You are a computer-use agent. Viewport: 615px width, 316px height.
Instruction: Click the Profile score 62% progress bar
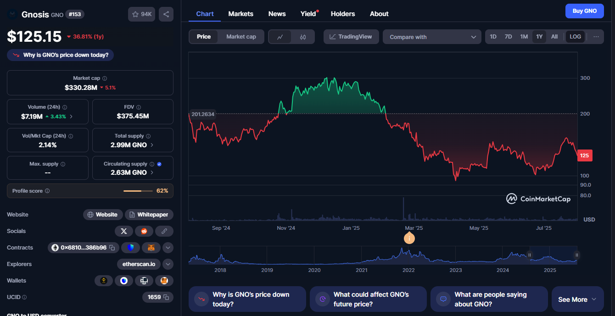tap(139, 191)
